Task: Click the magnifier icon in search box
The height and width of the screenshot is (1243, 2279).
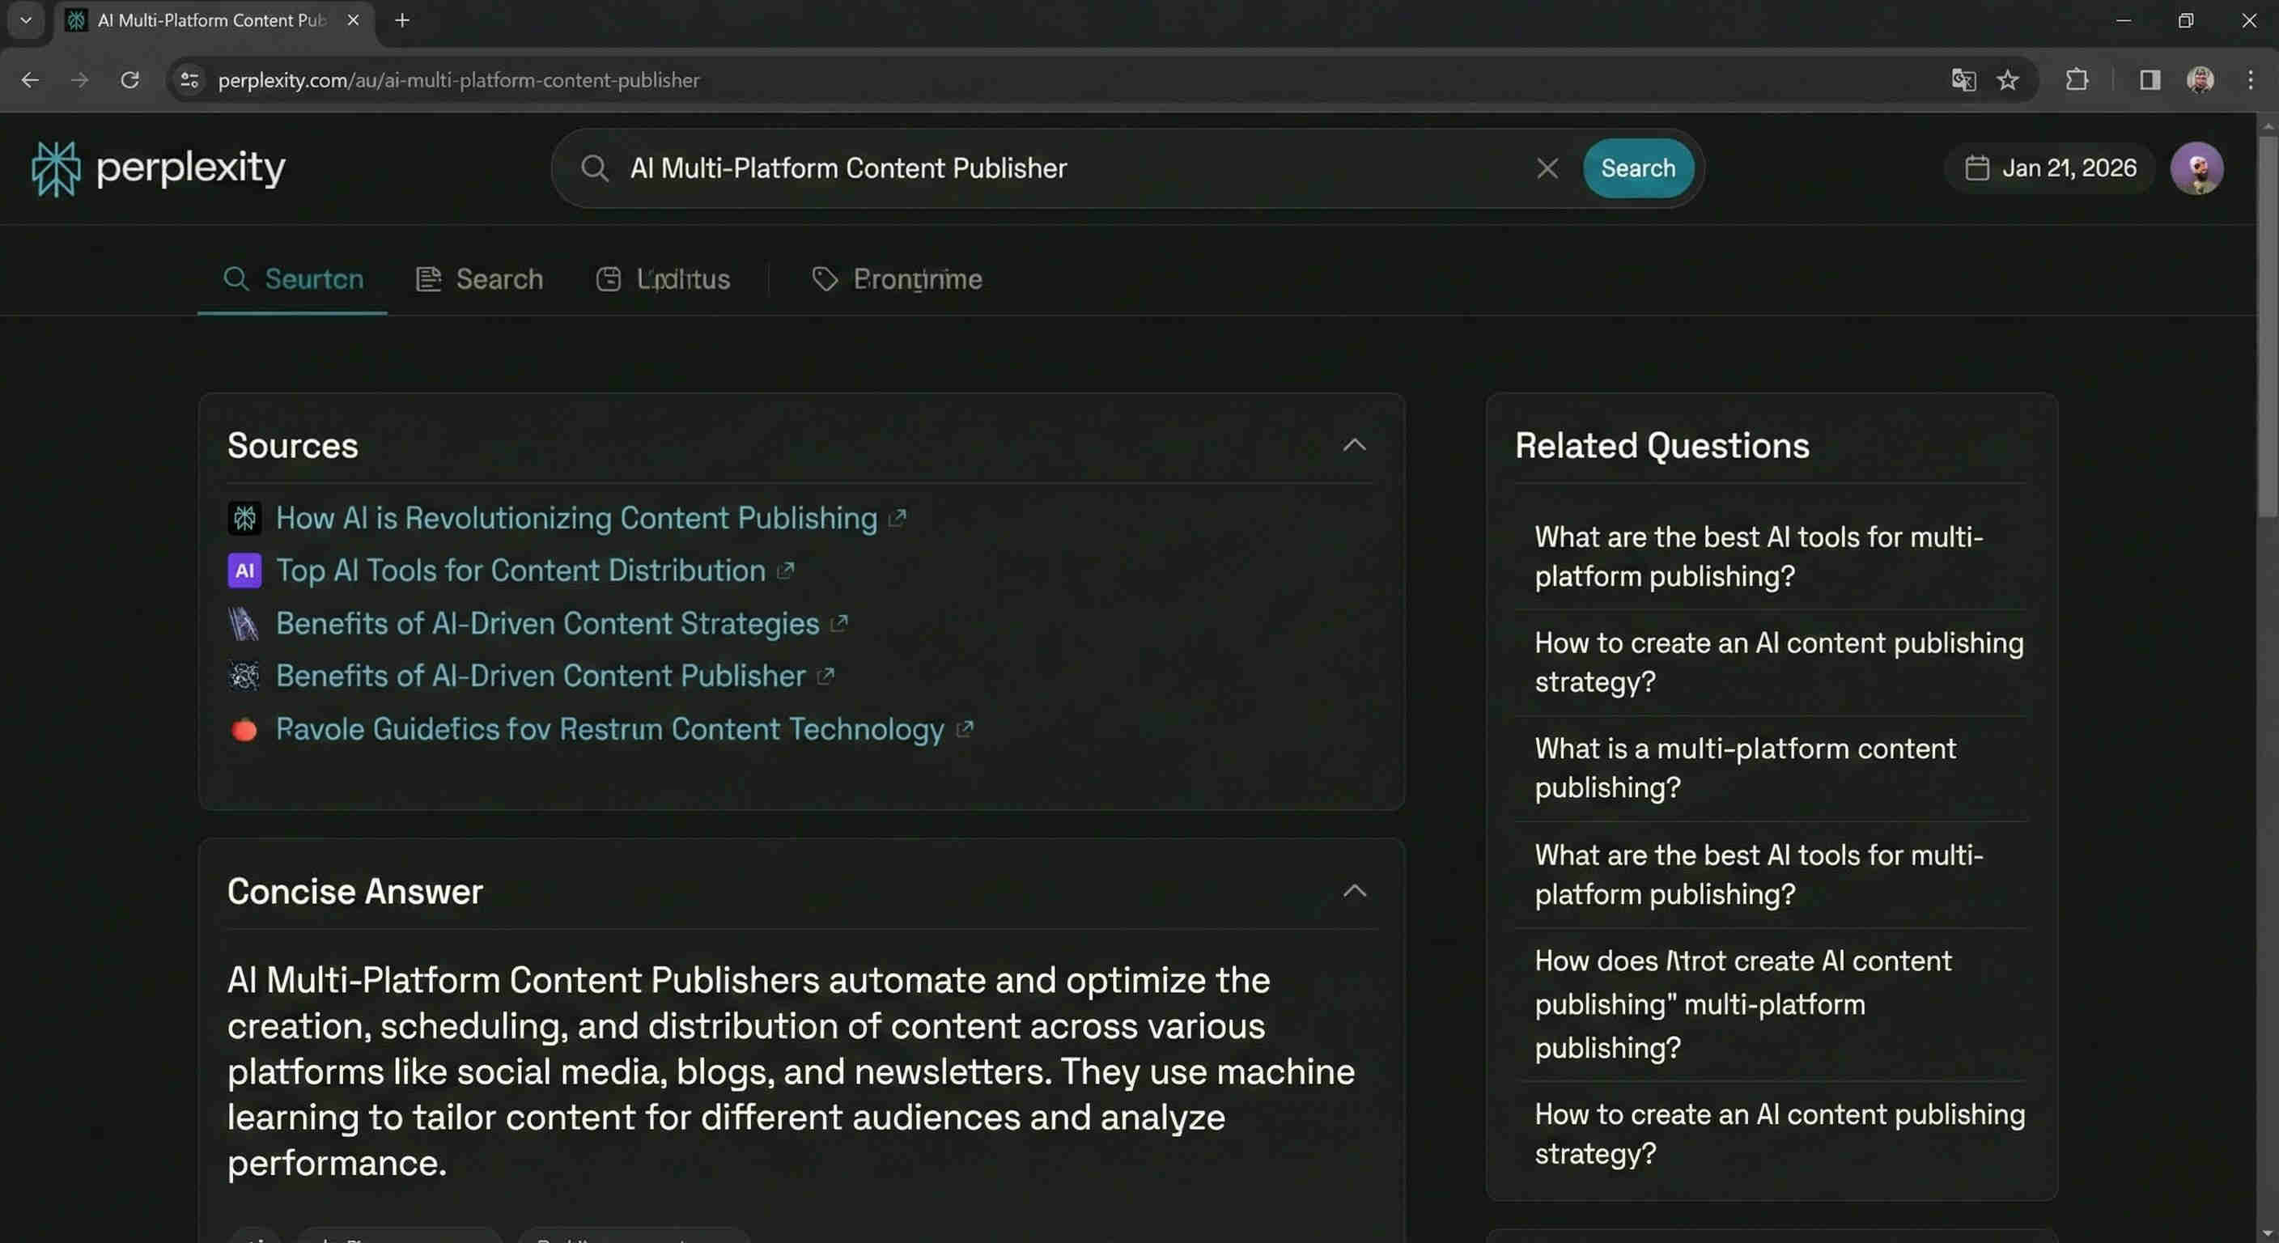Action: (x=595, y=168)
